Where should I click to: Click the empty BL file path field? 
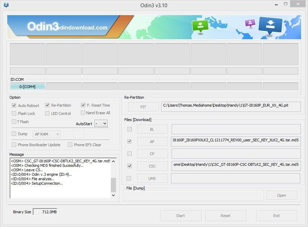[236, 129]
